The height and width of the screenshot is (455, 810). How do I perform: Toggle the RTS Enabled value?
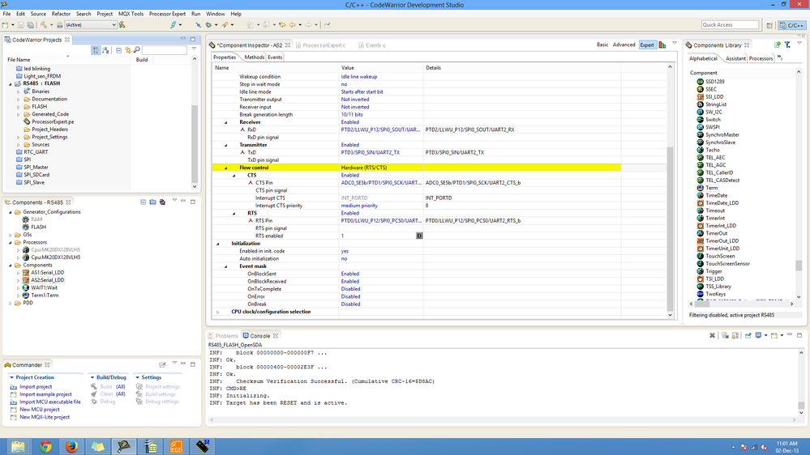coord(349,213)
